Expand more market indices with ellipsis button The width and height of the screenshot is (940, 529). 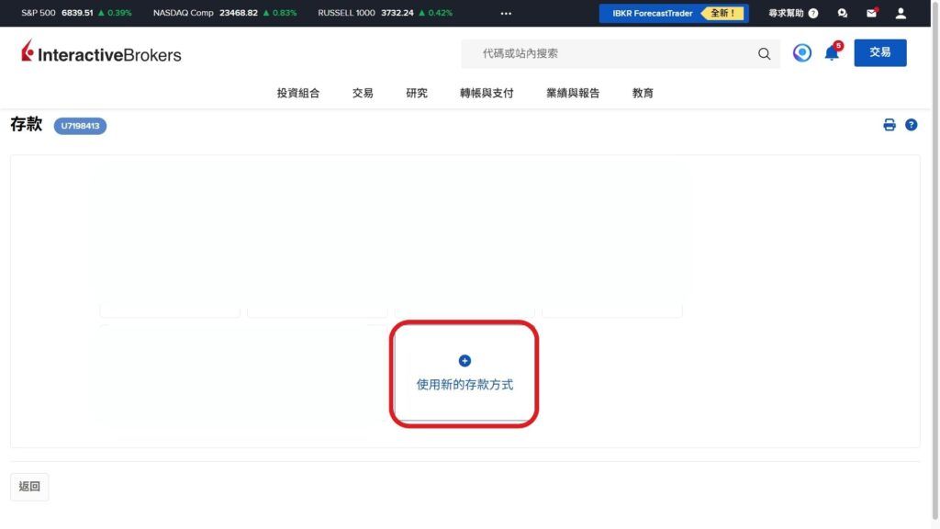click(506, 13)
